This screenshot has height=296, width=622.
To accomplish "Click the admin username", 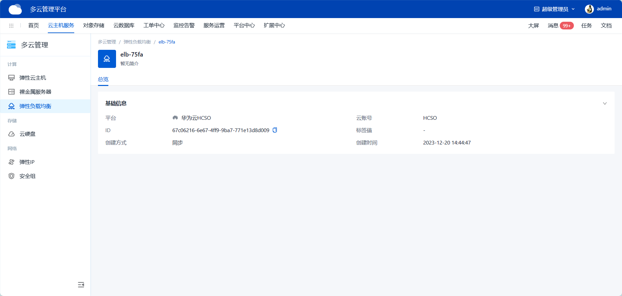I will (604, 9).
